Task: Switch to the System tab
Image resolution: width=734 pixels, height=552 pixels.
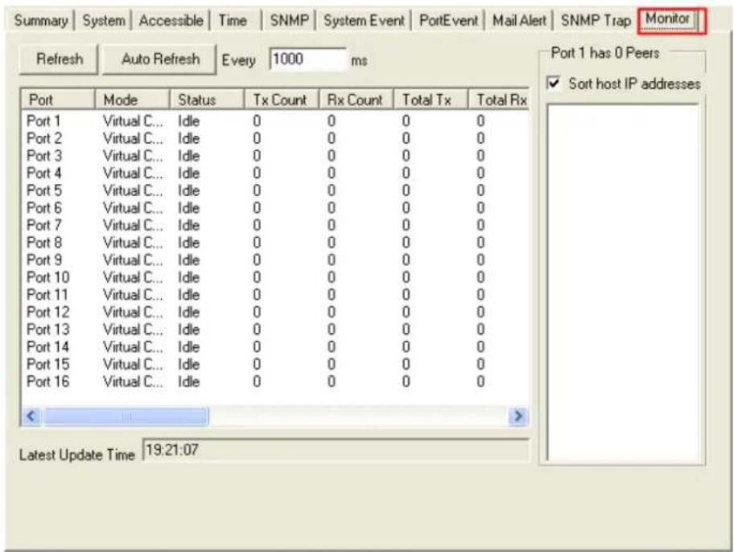Action: point(104,21)
